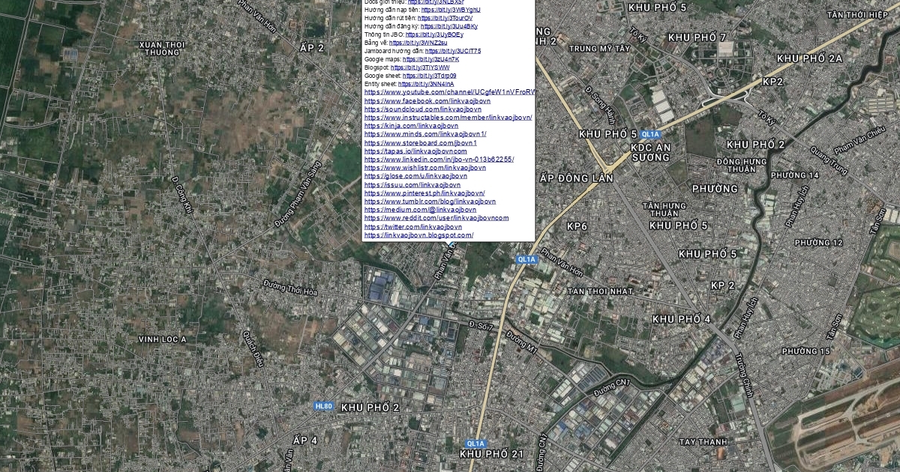
Task: Visit the youtube.com channel link
Action: (449, 92)
